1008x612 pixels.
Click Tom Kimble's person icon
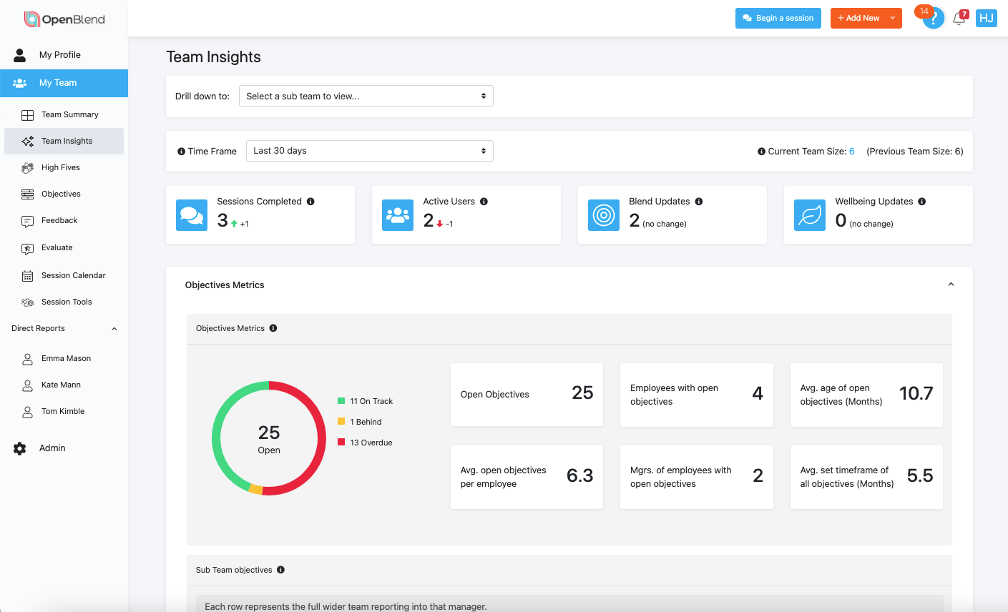click(x=28, y=412)
